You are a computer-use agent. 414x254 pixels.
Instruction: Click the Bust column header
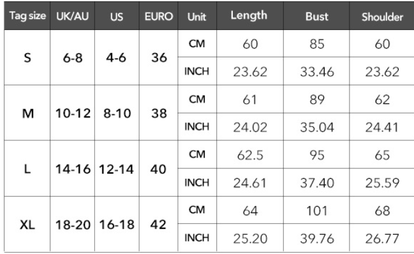click(x=316, y=16)
